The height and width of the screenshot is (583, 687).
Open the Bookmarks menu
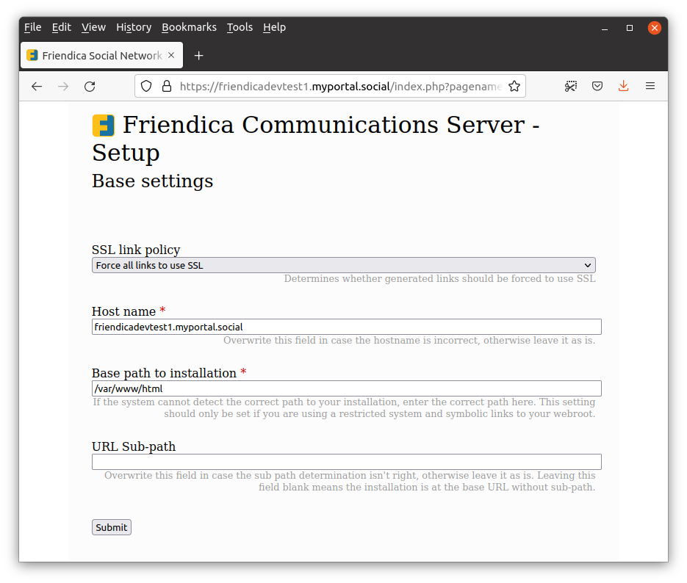tap(189, 27)
